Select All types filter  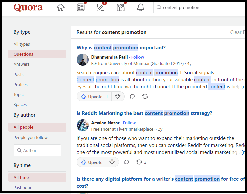click(x=22, y=44)
